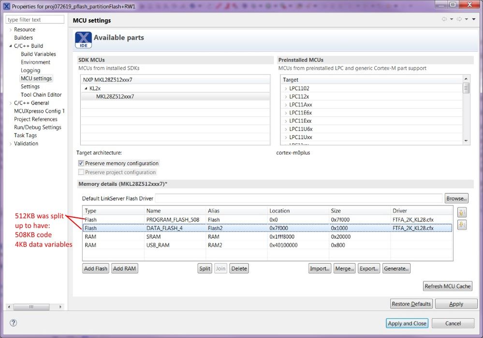Click Default LinkServer Flash Driver field

click(x=298, y=198)
